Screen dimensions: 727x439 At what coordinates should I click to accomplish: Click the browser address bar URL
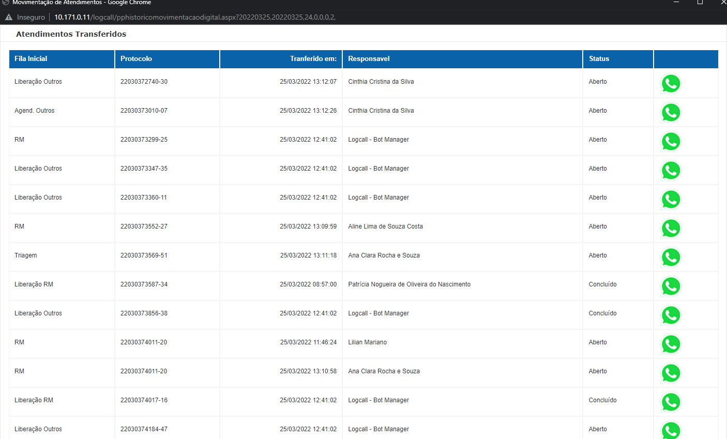click(x=195, y=17)
